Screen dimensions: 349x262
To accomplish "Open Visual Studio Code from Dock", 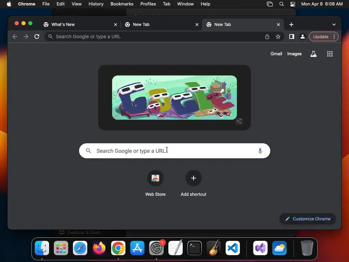I will point(233,248).
